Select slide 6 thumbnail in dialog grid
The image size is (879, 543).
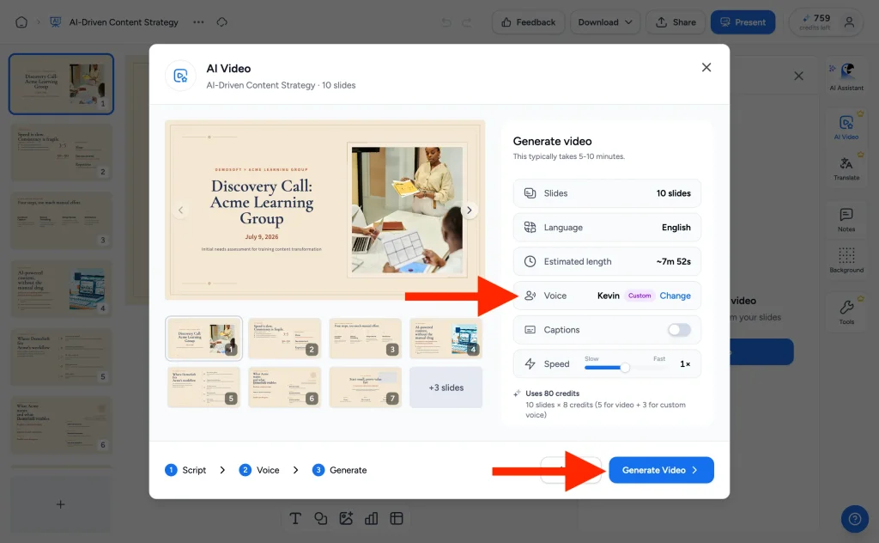pos(285,387)
